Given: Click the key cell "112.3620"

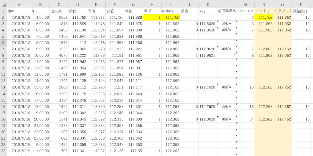Looking at the screenshot, I should 208,119.
